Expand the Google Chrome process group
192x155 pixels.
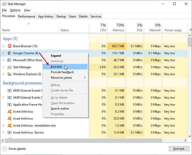tap(4, 53)
